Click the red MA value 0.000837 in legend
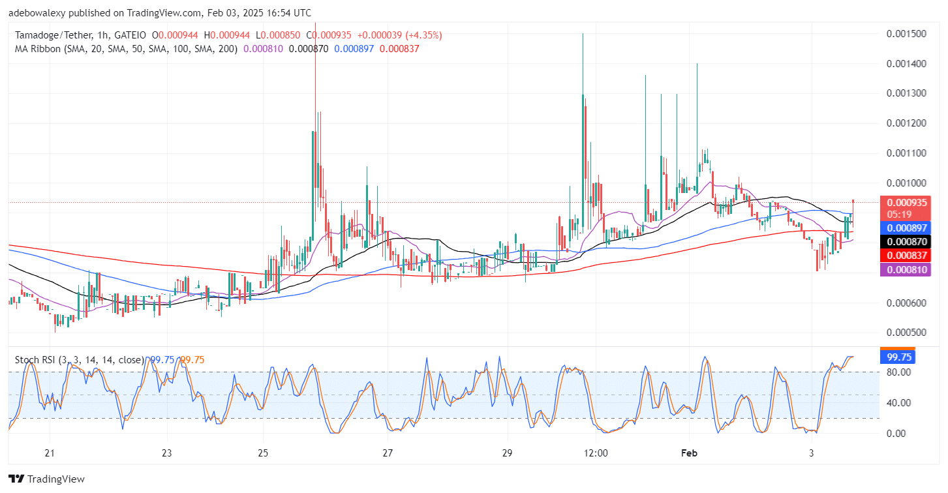Image resolution: width=948 pixels, height=493 pixels. [399, 48]
